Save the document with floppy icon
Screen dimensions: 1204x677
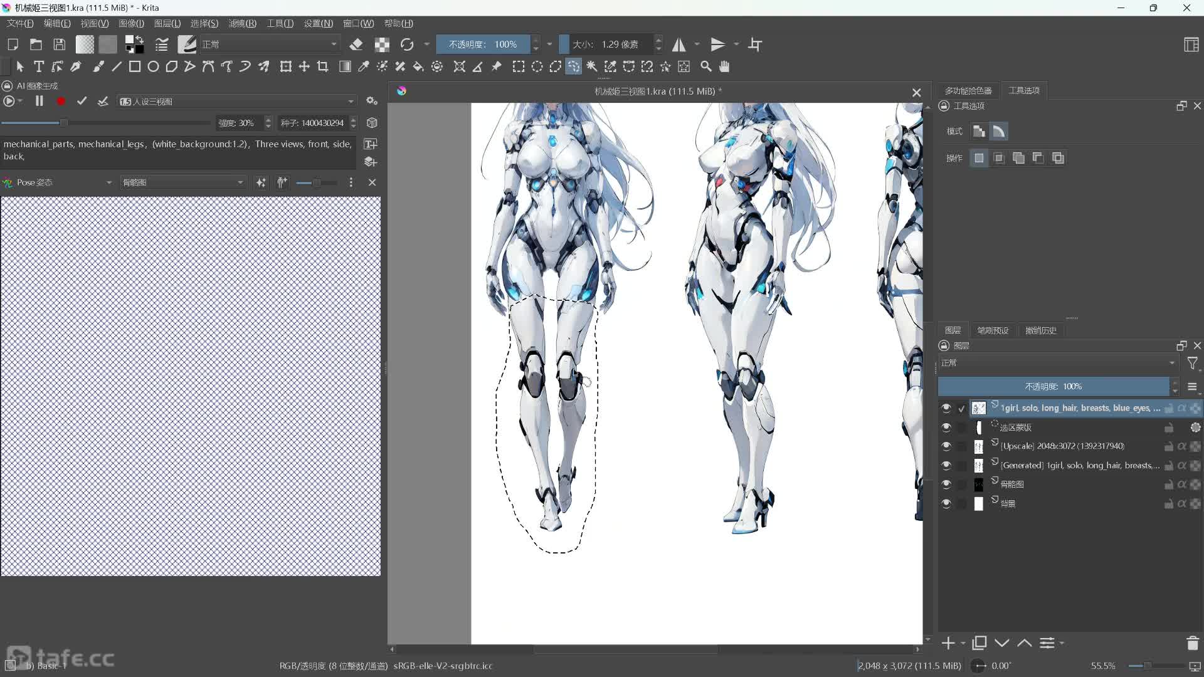click(59, 45)
